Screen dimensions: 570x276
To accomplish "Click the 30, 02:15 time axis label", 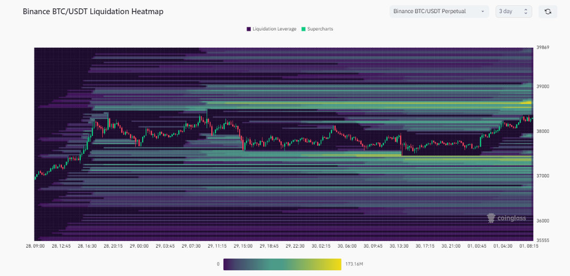I will point(320,246).
